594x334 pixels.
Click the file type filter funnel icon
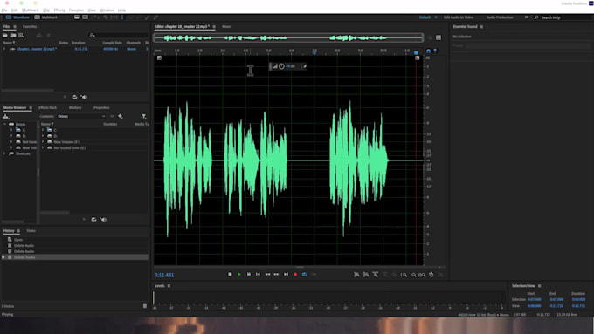[x=143, y=116]
